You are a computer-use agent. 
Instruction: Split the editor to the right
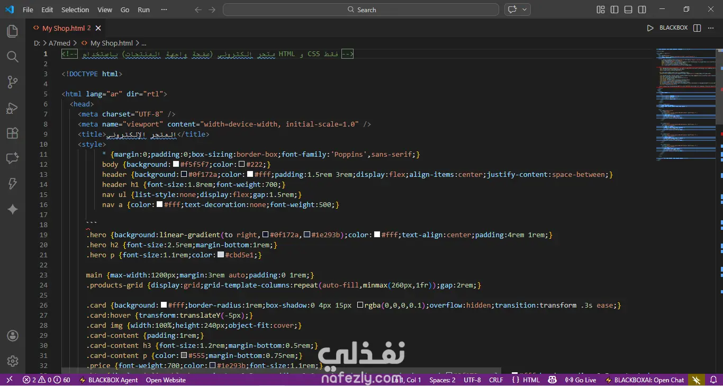(x=697, y=28)
